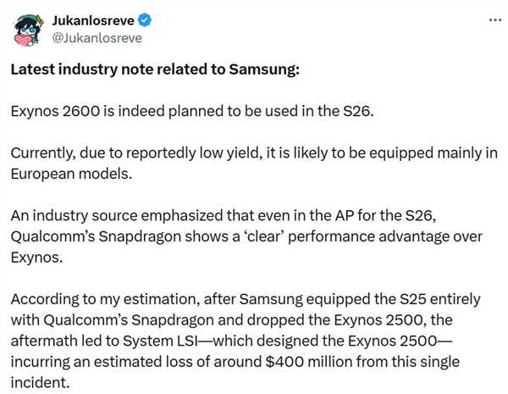Click the words 'Exynos 2600' in the tweet
Viewport: 508px width, 394px height.
55,111
